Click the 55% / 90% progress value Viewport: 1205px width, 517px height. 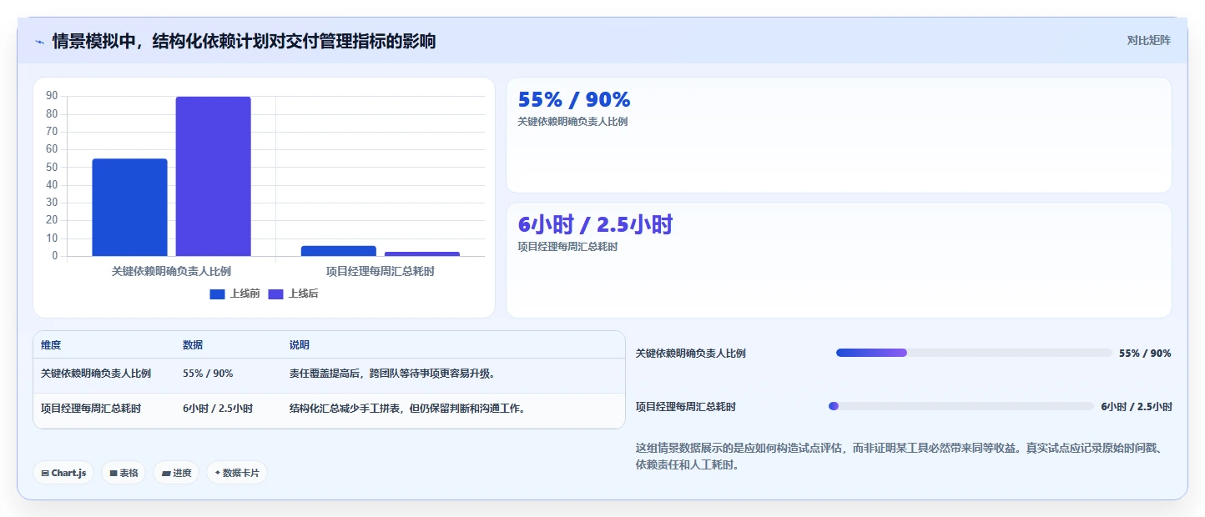point(1145,354)
